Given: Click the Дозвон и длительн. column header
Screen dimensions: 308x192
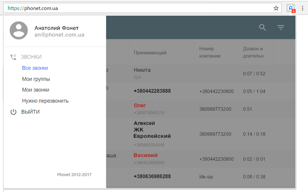Looking at the screenshot, I should click(254, 52).
